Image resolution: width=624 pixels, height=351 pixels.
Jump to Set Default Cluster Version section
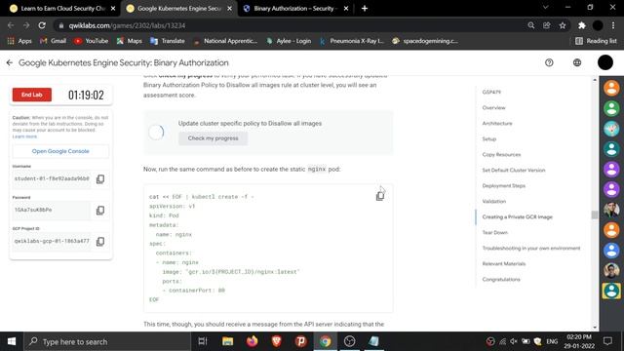[514, 170]
